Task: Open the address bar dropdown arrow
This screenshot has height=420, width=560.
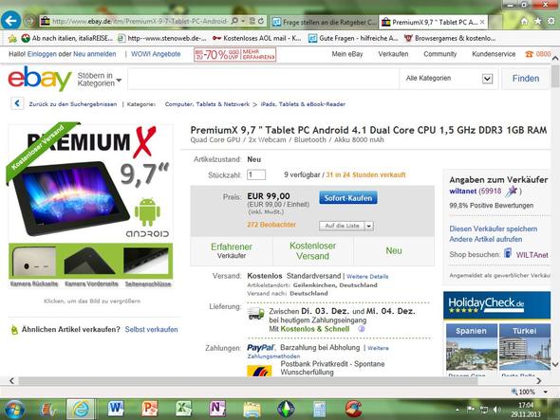Action: click(243, 21)
